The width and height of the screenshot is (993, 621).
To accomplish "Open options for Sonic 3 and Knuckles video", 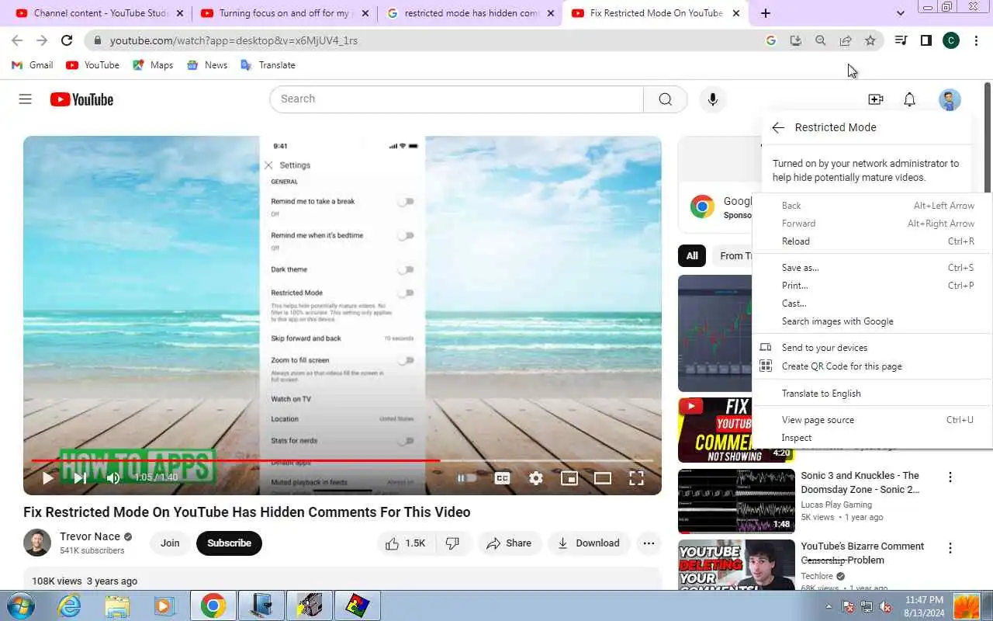I will 950,477.
